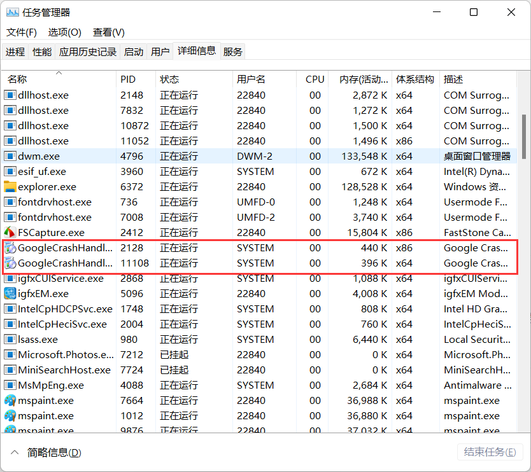The width and height of the screenshot is (531, 472).
Task: Click the icon of mspaint.exe PID 7664
Action: (10, 401)
